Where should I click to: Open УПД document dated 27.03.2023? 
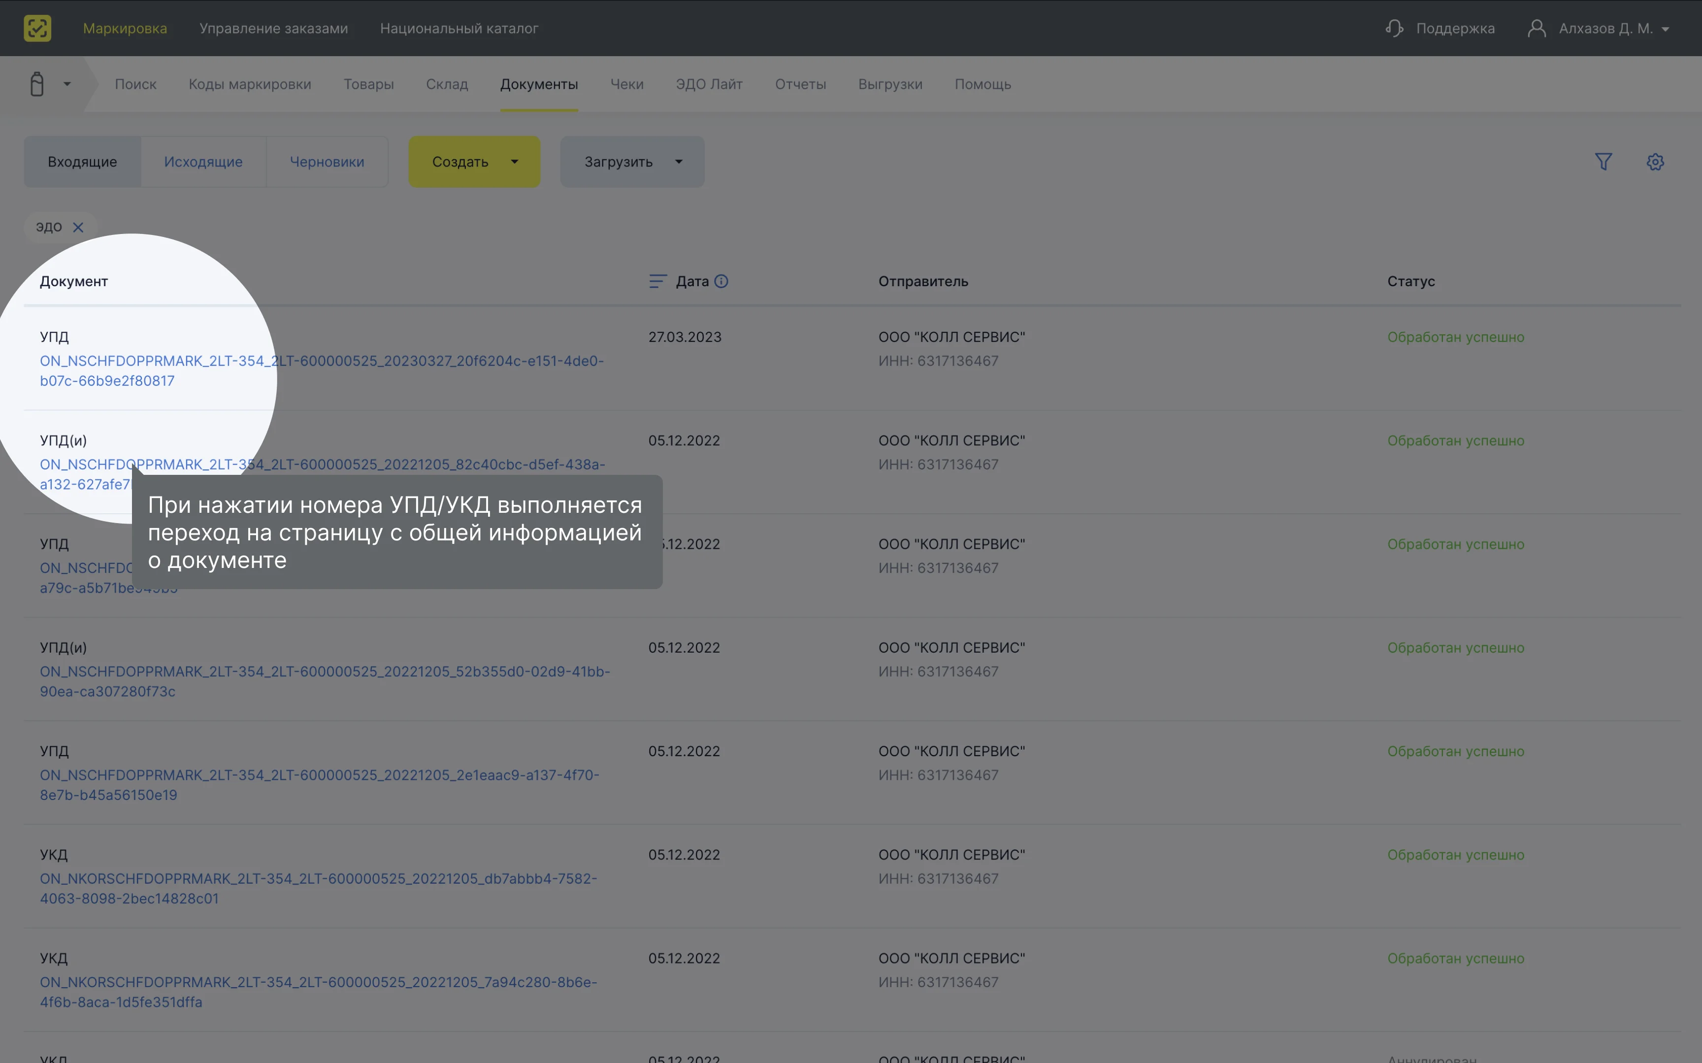pos(322,370)
